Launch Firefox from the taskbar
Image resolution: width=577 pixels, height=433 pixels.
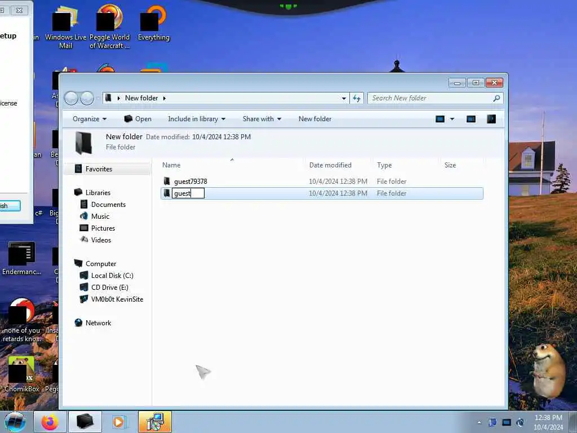point(50,422)
